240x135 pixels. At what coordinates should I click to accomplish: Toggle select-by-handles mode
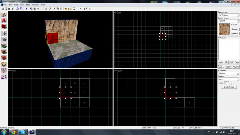point(74,9)
